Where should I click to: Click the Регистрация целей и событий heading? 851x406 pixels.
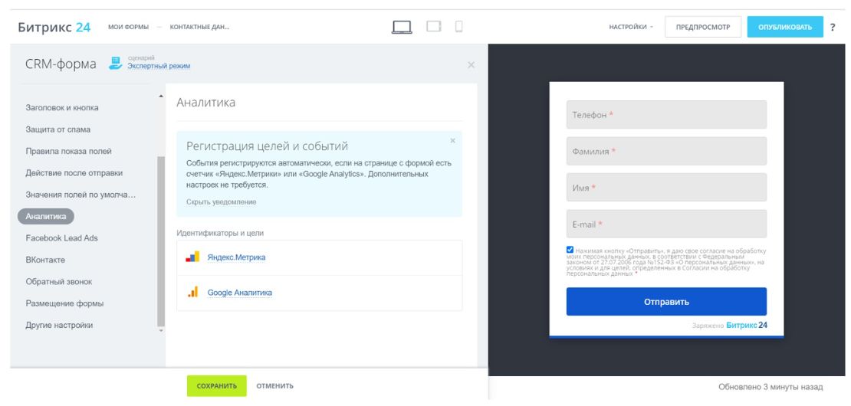click(x=267, y=146)
